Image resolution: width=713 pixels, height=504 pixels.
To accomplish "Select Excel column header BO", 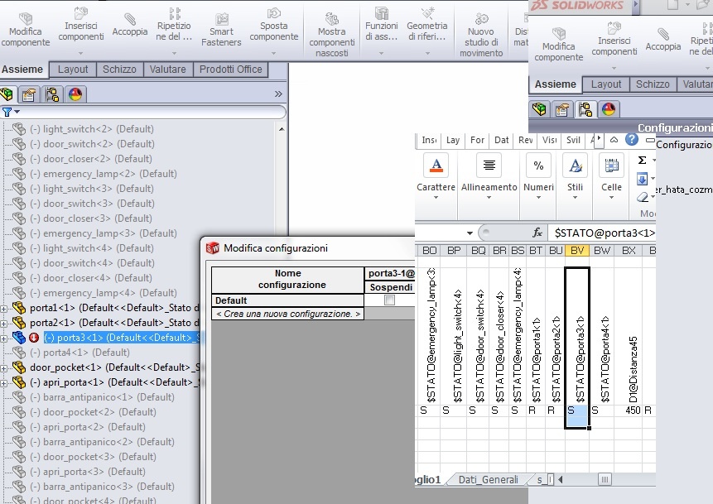I will (429, 251).
